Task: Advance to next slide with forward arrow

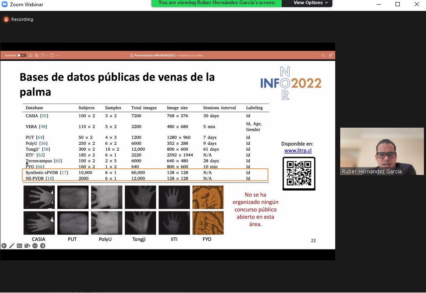Action: click(x=42, y=246)
